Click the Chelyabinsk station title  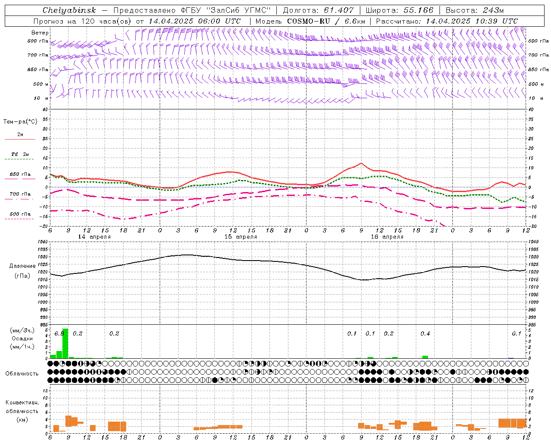69,10
